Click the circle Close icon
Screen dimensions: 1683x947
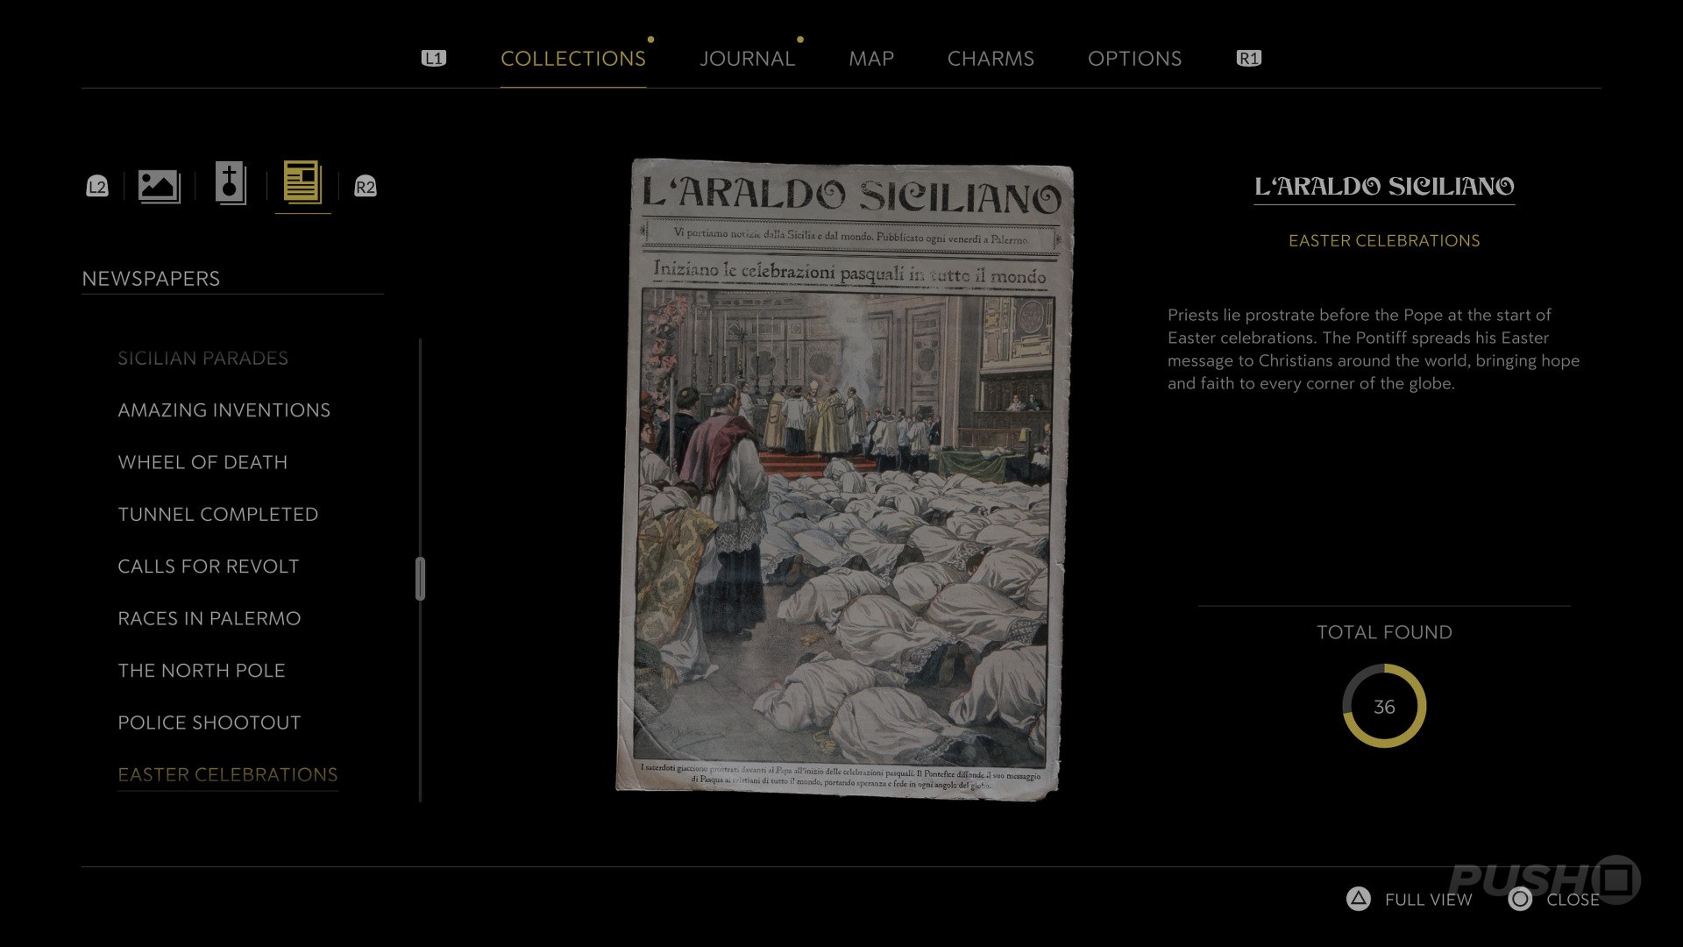tap(1520, 899)
